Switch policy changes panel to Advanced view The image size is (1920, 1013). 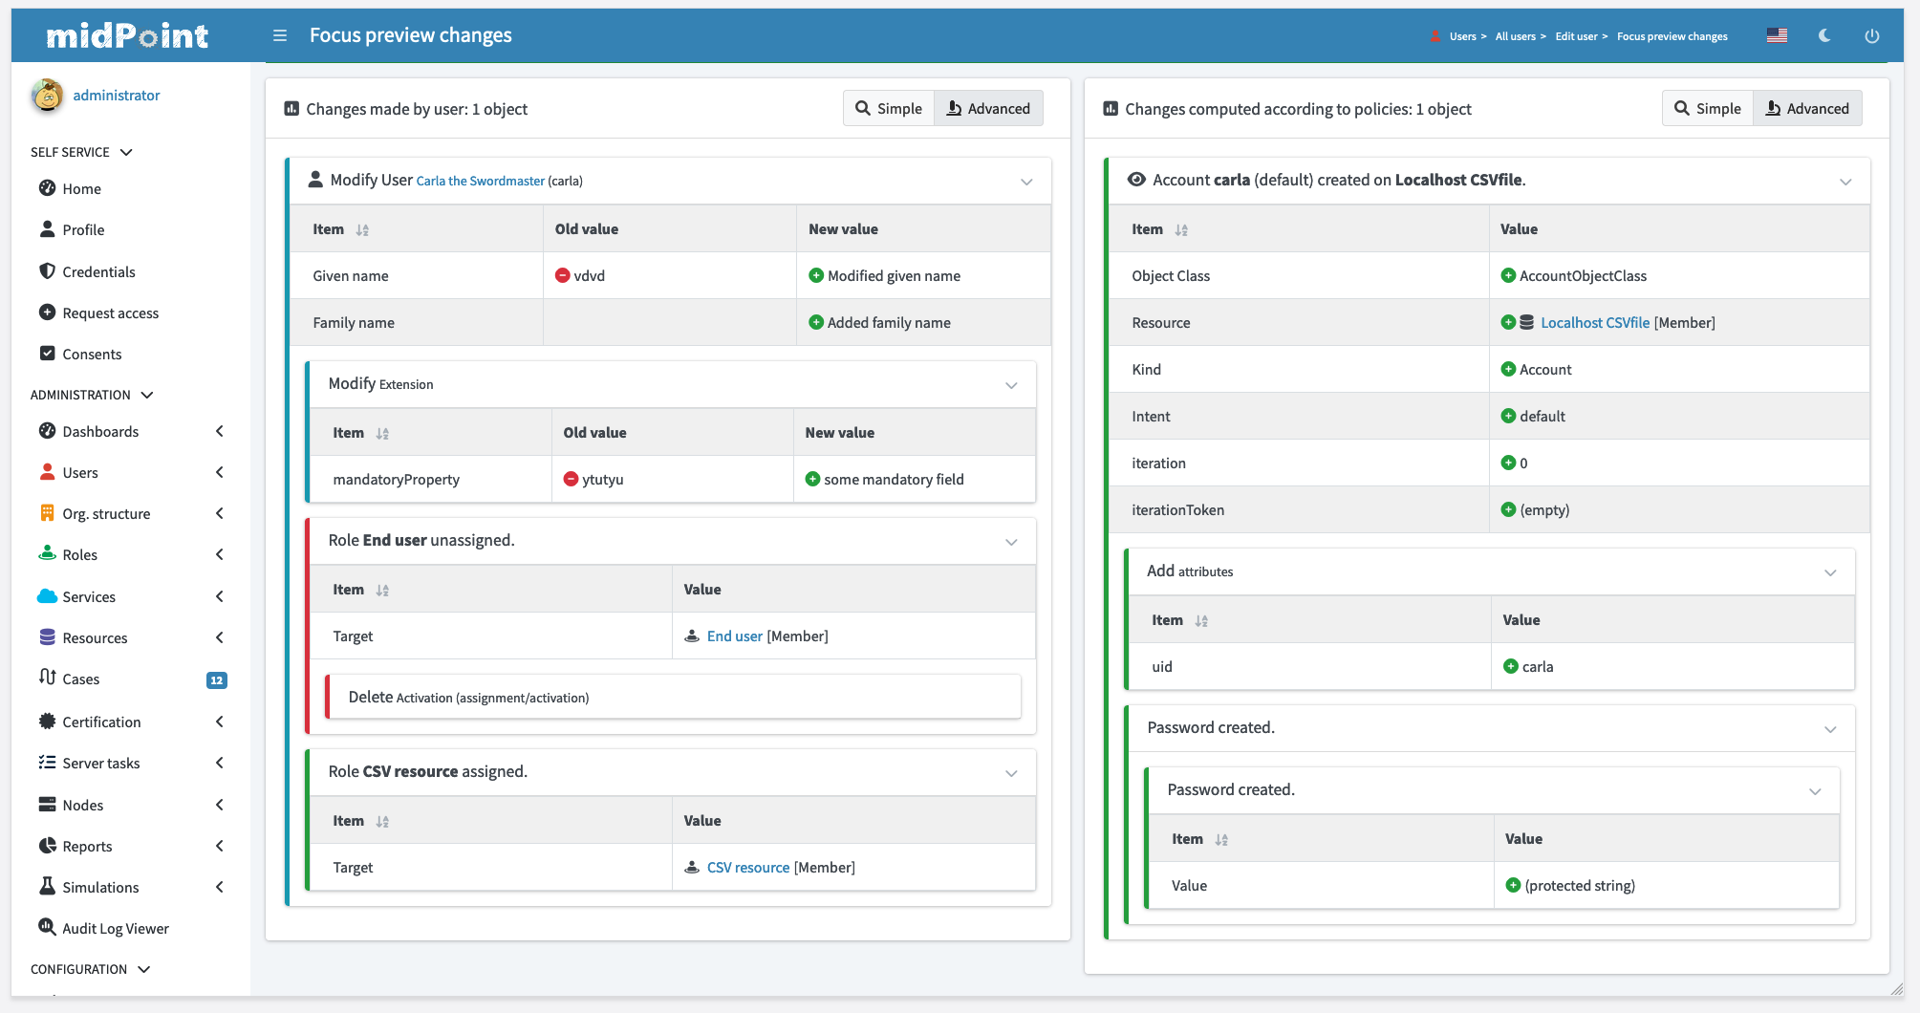pos(1806,109)
